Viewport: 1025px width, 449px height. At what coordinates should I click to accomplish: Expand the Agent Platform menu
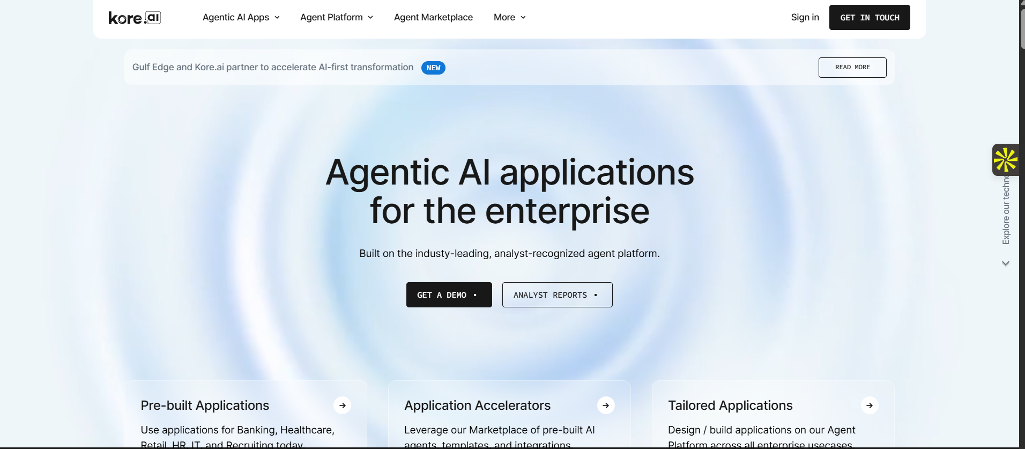pyautogui.click(x=337, y=17)
